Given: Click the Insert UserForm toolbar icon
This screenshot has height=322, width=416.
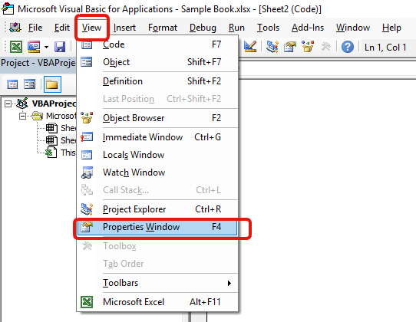Looking at the screenshot, I should [34, 47].
